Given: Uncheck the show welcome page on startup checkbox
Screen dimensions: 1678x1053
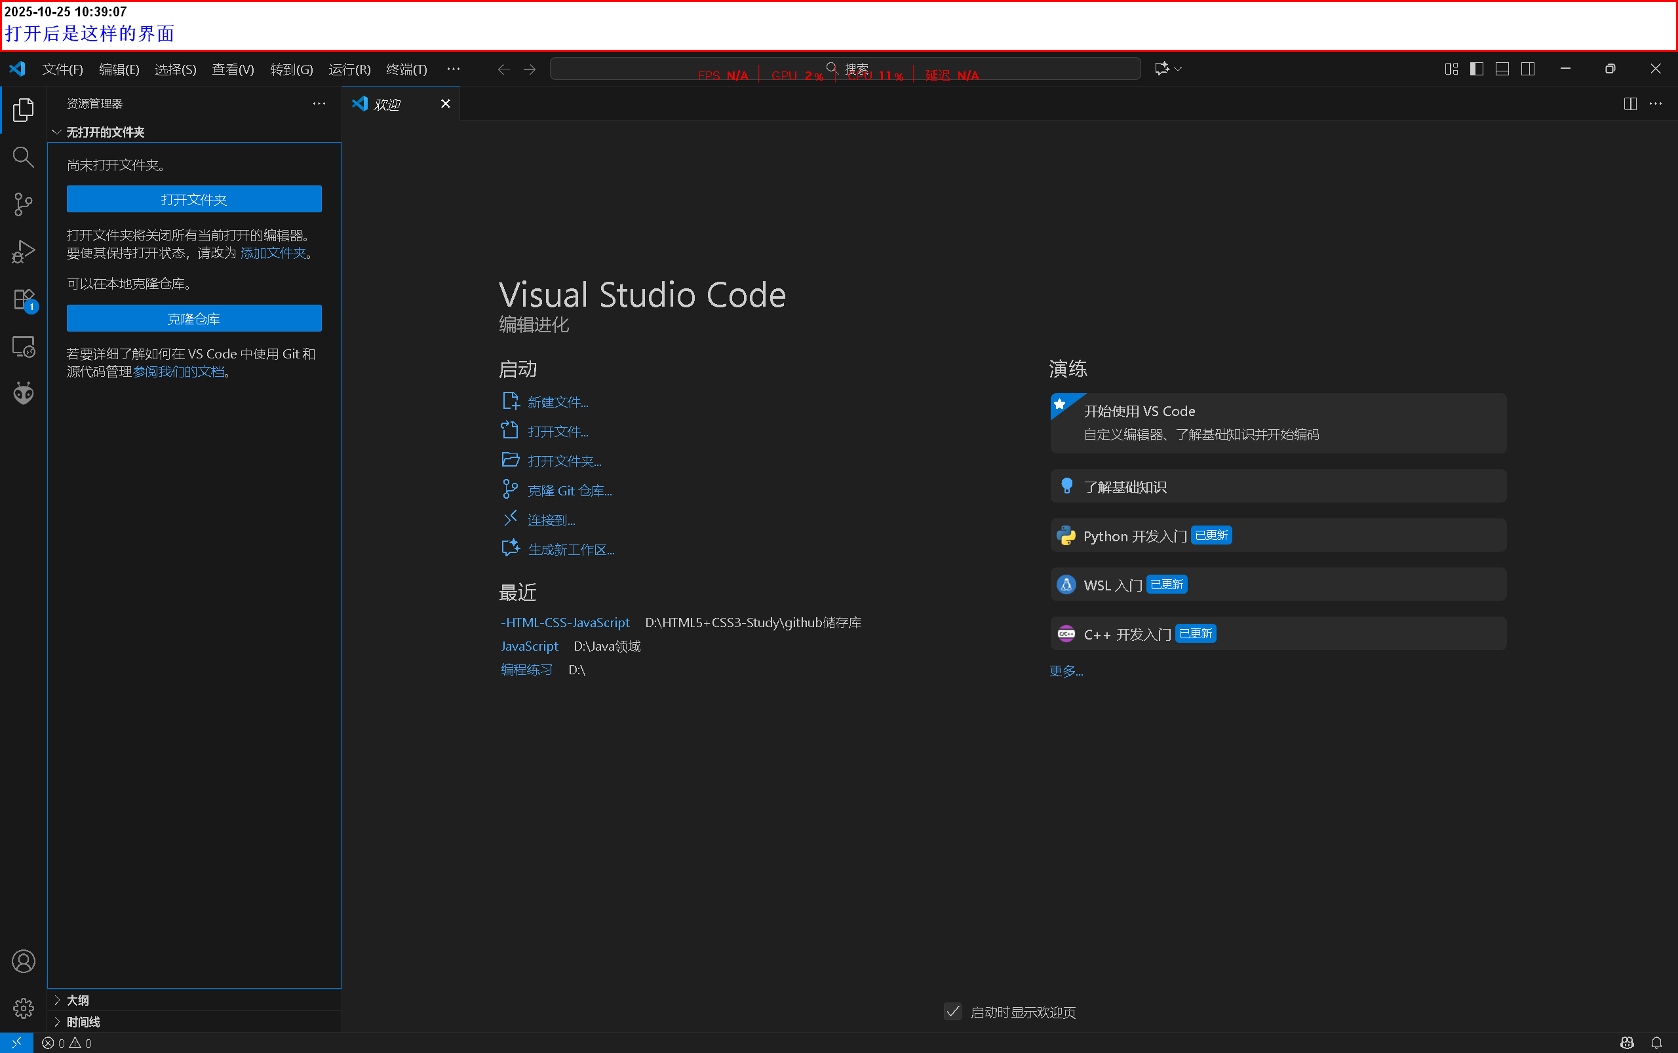Looking at the screenshot, I should (952, 1011).
